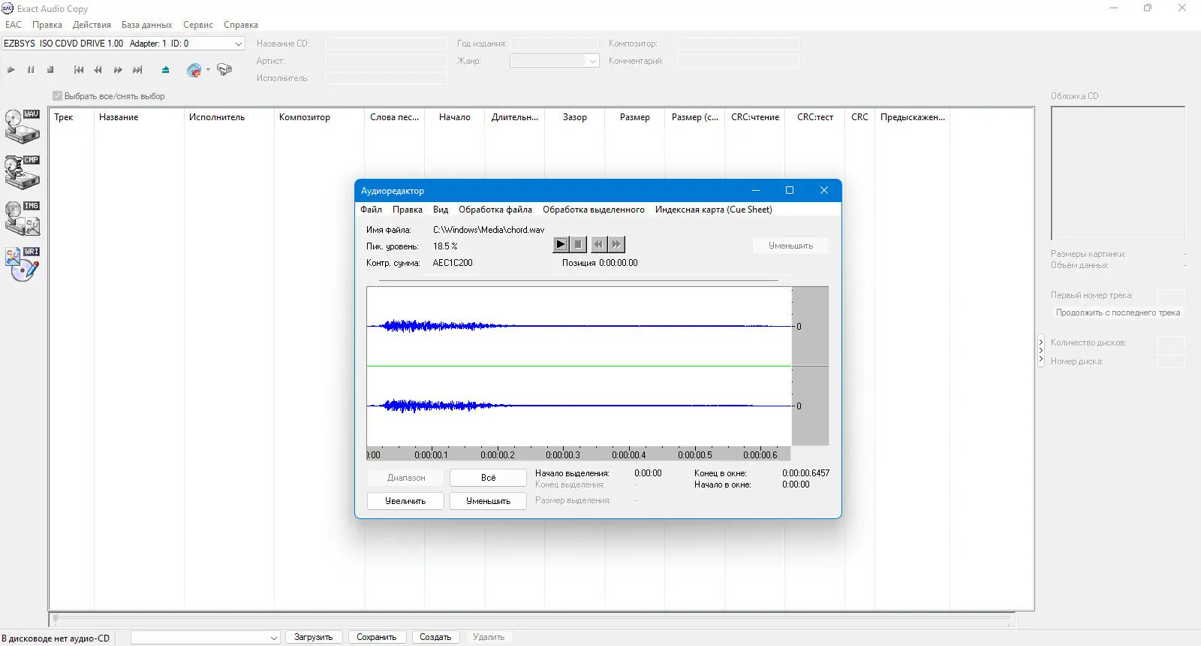Open the metadata provider globe icon
The image size is (1201, 646).
194,71
